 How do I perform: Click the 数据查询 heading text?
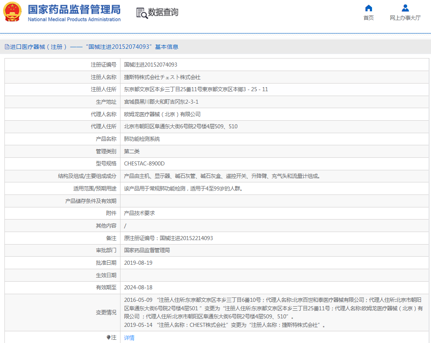tap(163, 13)
